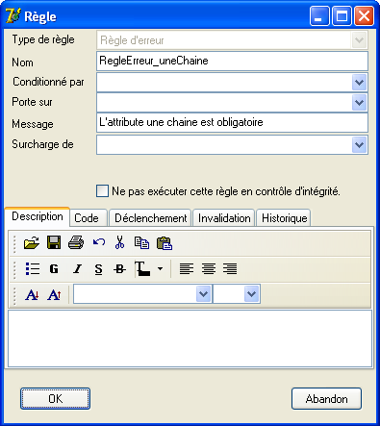Toggle the bullet list icon

pos(33,268)
